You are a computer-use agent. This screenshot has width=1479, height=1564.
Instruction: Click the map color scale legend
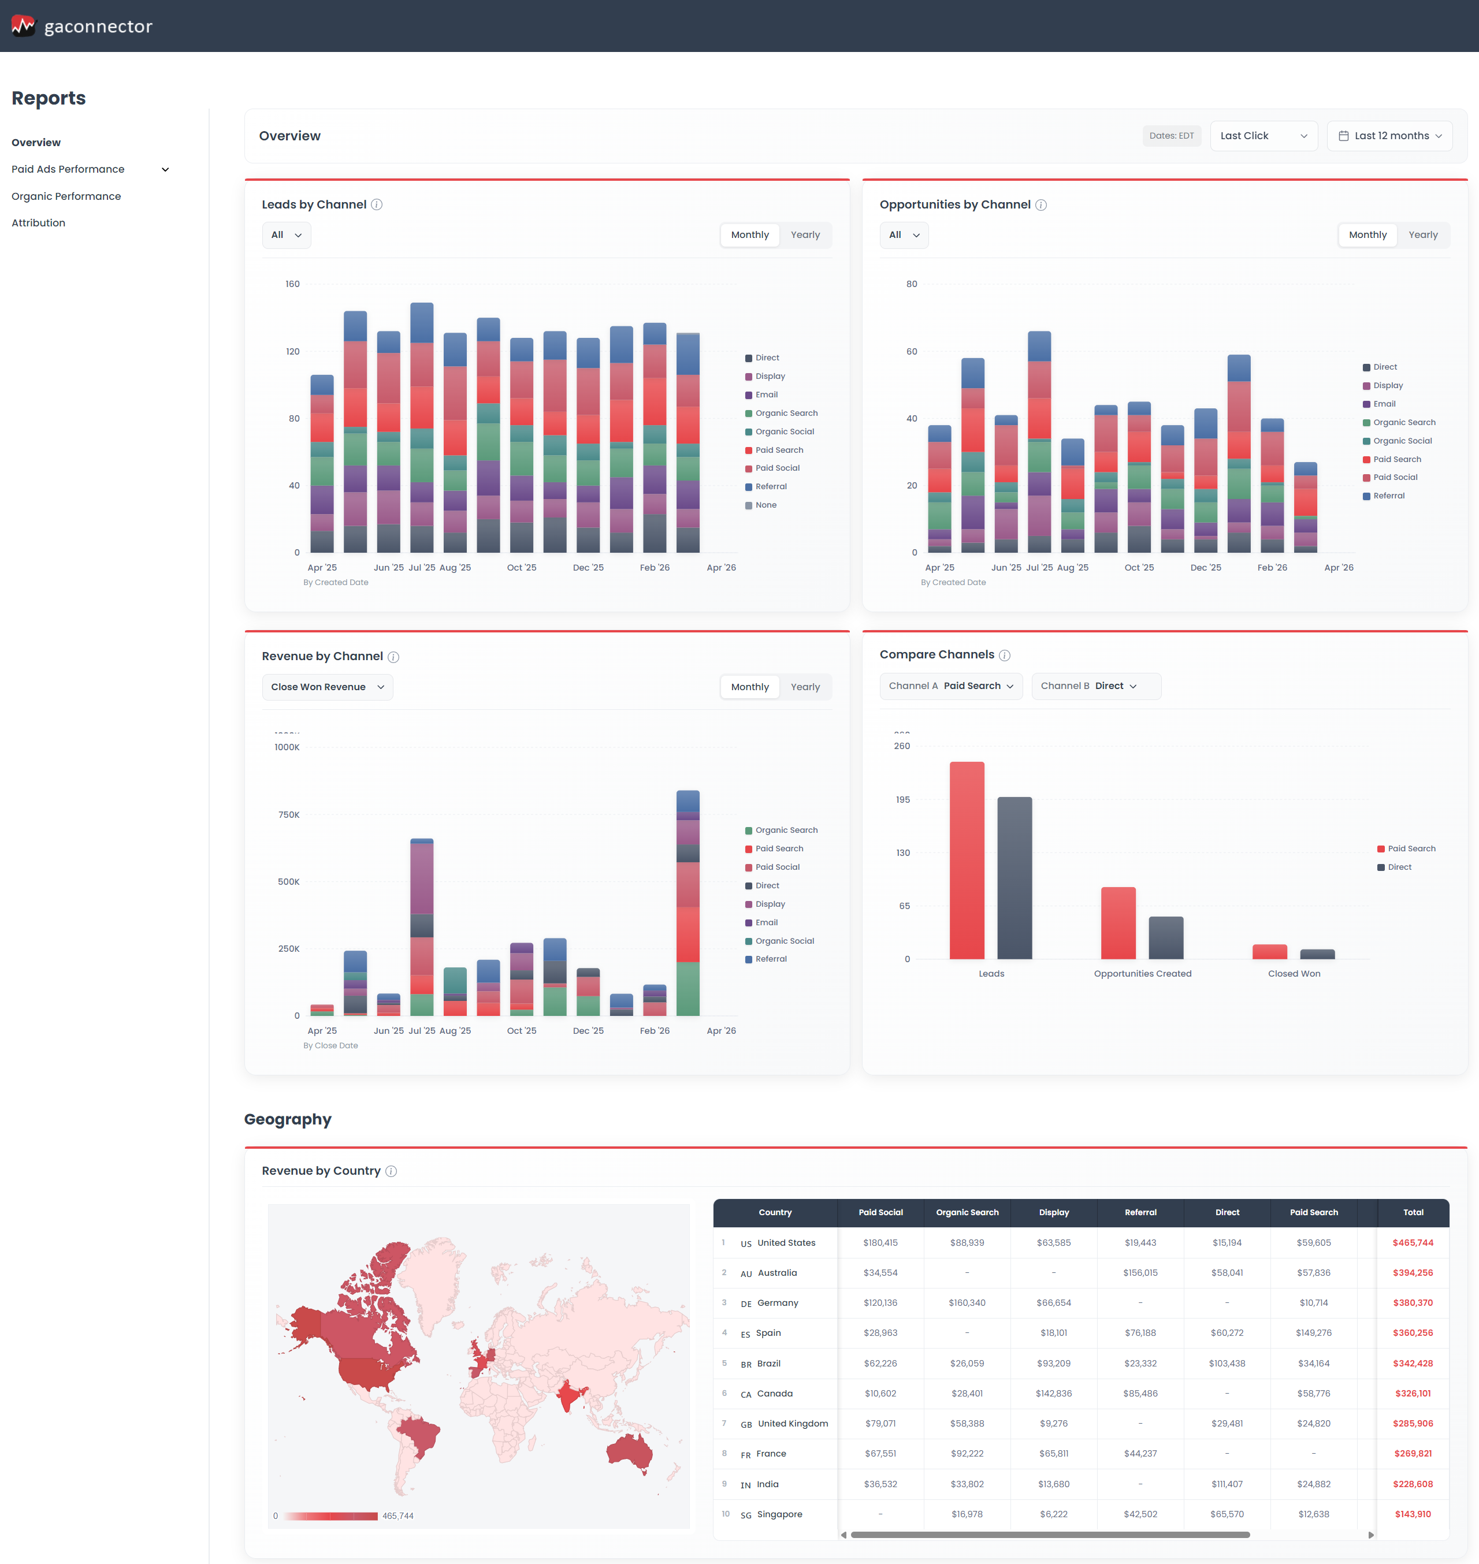pyautogui.click(x=330, y=1515)
